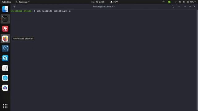Click the volume speaker icon
Image resolution: width=198 pixels, height=111 pixels.
click(x=180, y=2)
